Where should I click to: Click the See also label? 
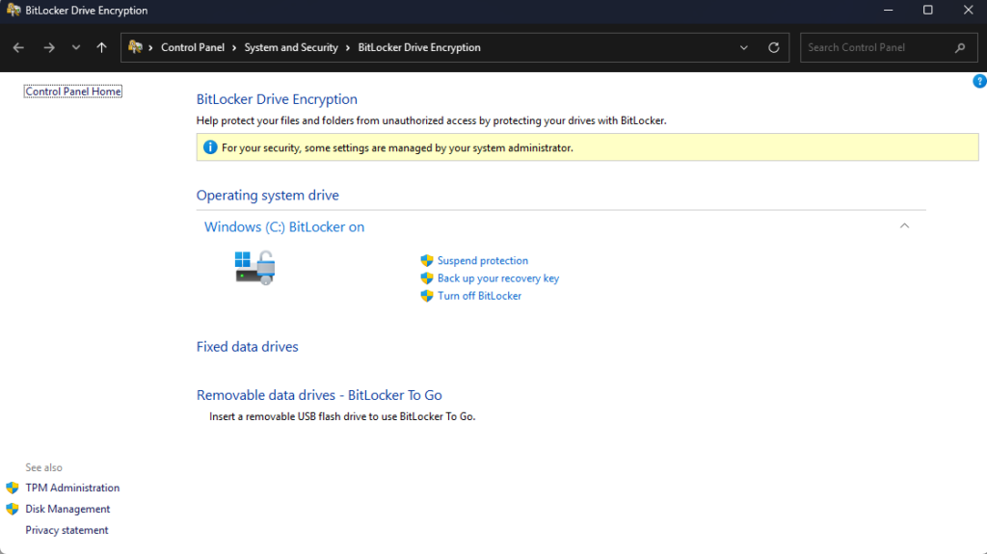tap(44, 467)
